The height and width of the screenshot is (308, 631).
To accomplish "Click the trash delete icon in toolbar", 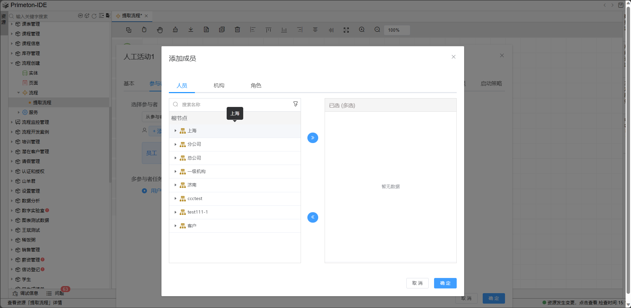I will pos(237,30).
